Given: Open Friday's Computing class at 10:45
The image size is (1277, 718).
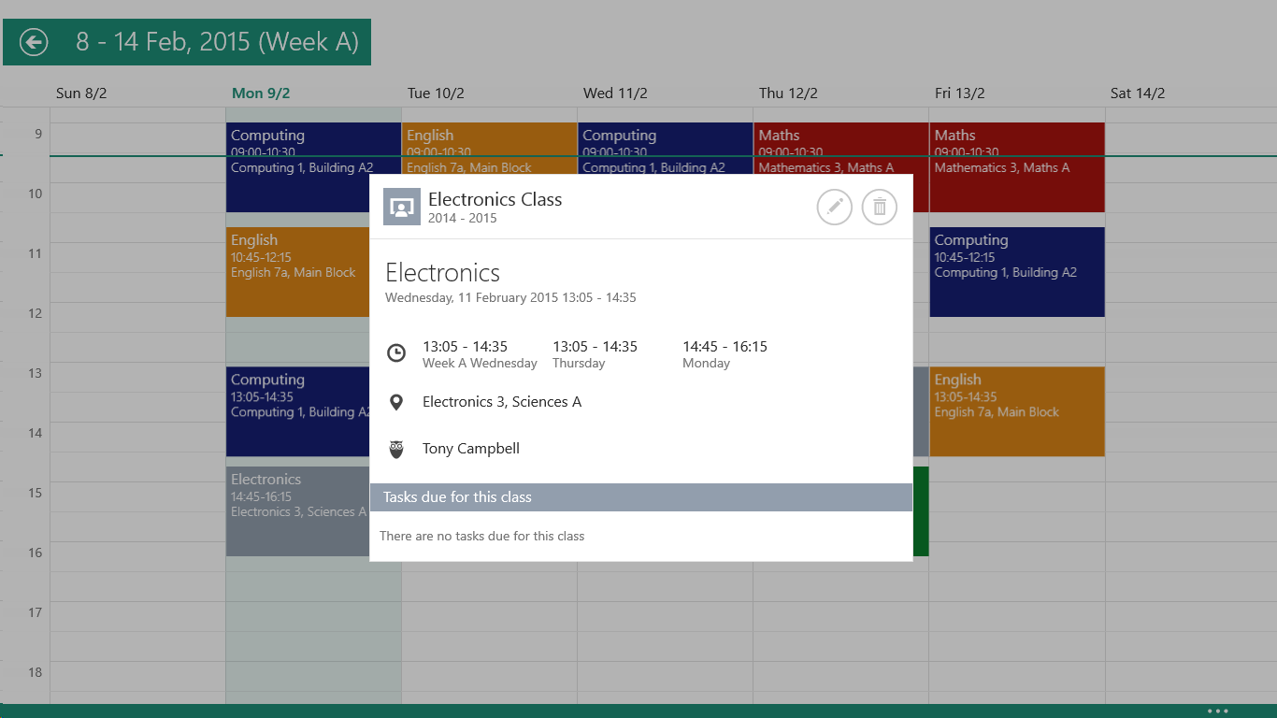Looking at the screenshot, I should pos(1016,271).
